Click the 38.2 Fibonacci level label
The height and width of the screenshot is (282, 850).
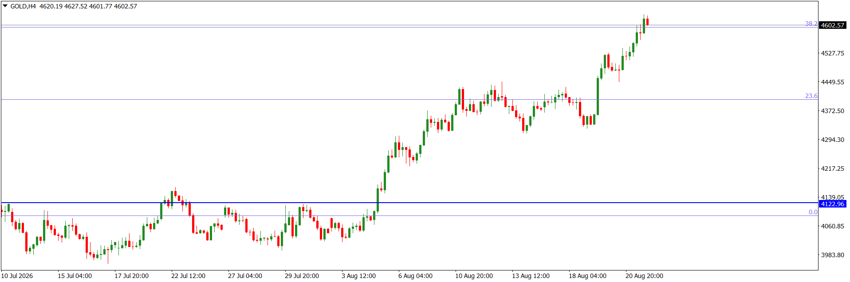[811, 23]
